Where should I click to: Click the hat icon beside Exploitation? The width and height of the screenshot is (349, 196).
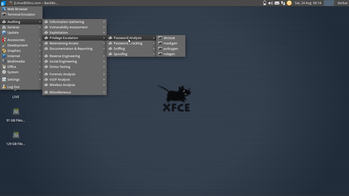46,32
